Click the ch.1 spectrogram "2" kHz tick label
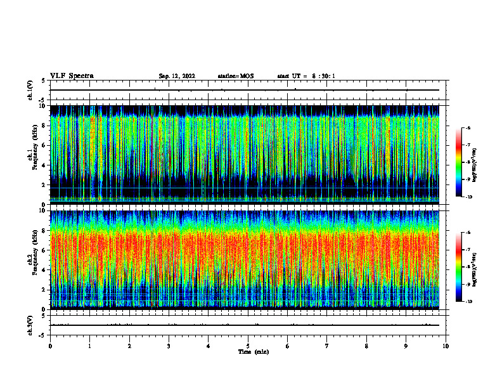This screenshot has width=502, height=388. point(44,185)
